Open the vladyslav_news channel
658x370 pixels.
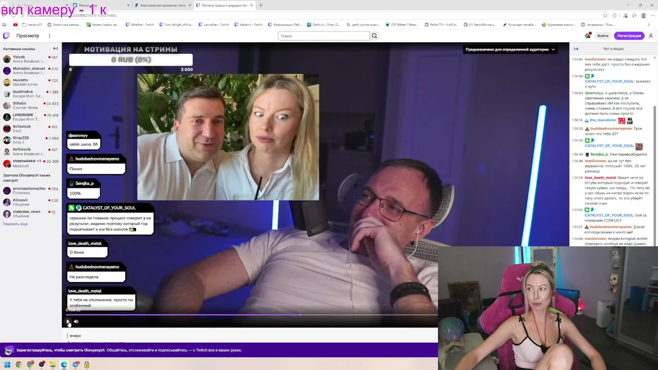(x=30, y=214)
